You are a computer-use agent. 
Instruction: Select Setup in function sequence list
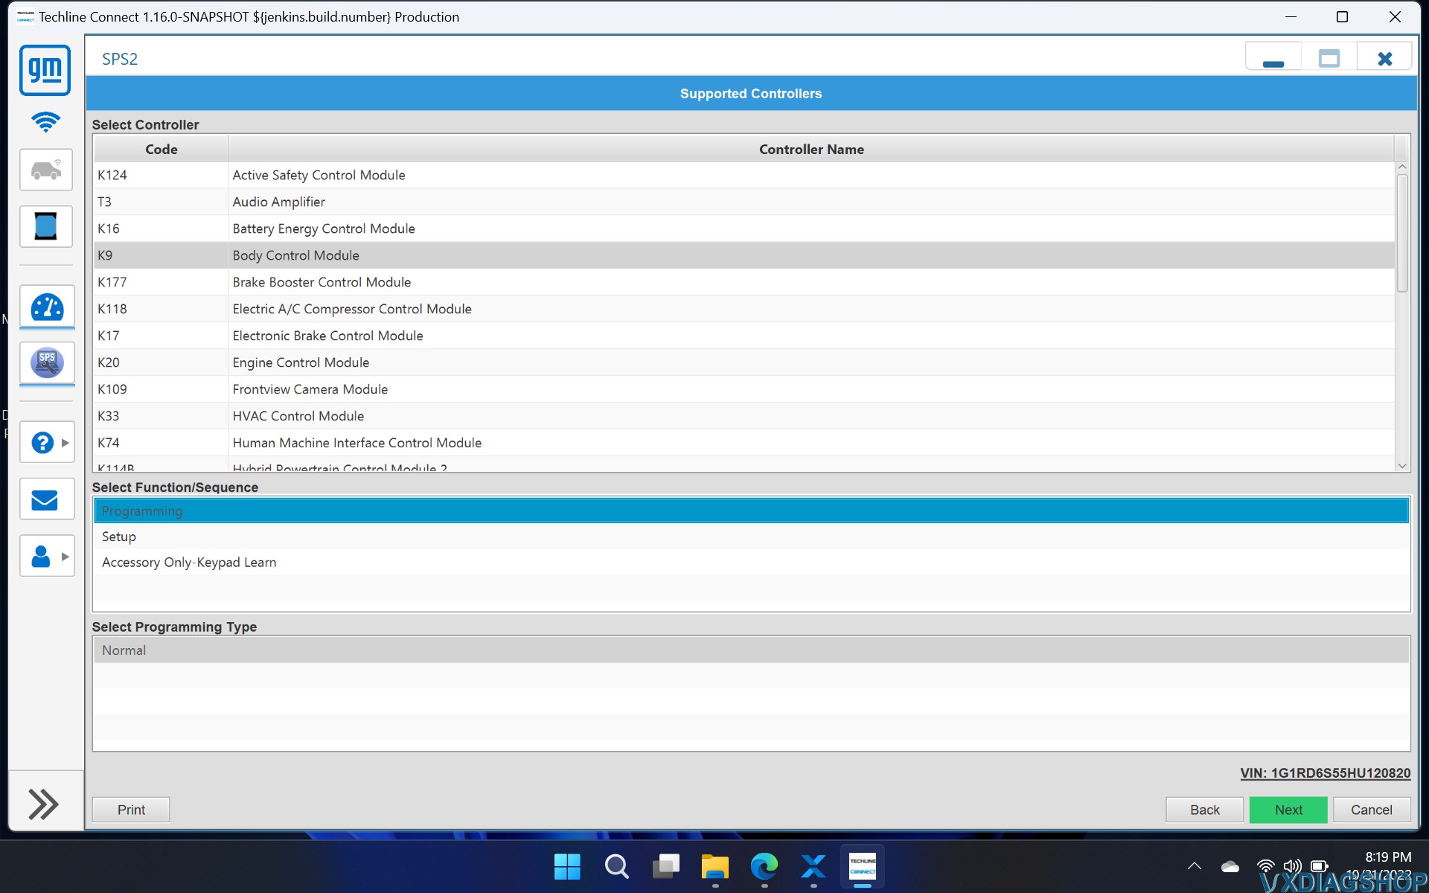click(x=119, y=537)
